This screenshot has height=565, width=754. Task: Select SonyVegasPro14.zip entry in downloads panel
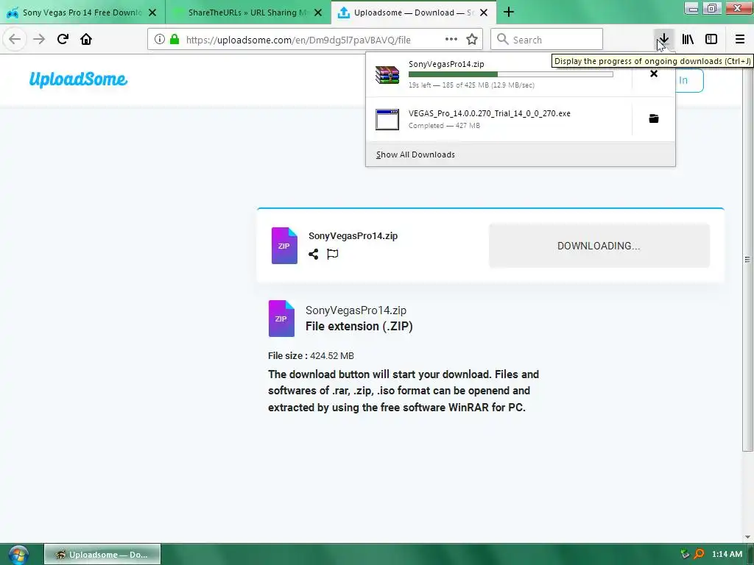[x=498, y=74]
